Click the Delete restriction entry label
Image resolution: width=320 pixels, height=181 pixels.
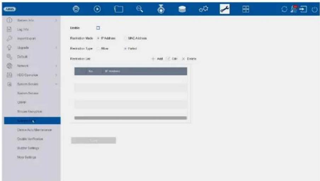click(192, 59)
